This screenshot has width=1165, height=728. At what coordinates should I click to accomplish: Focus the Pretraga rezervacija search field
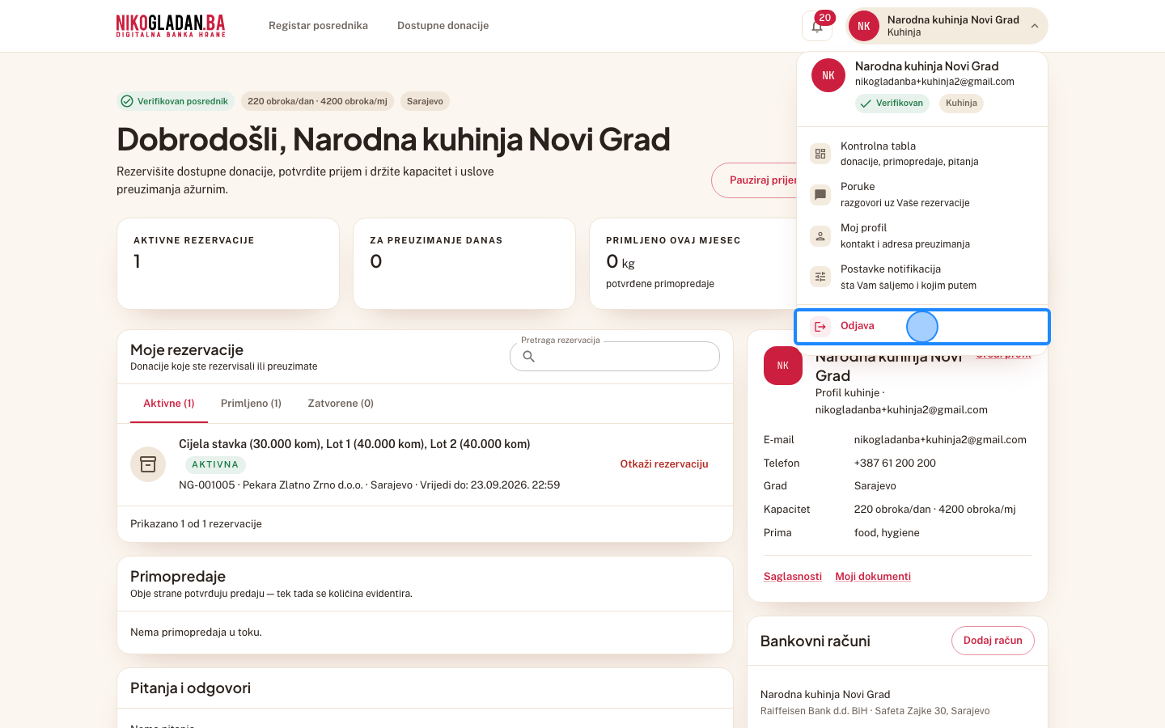[615, 357]
